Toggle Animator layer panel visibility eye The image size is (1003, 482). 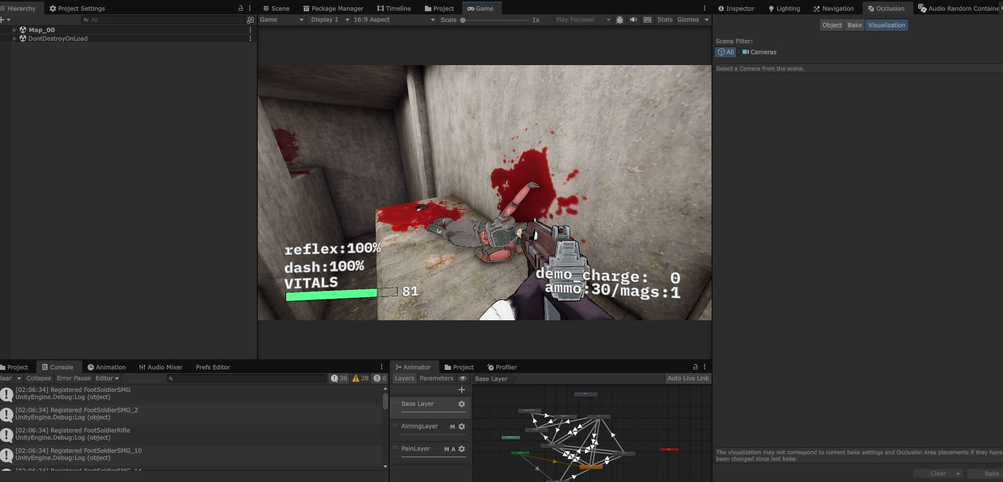(463, 378)
